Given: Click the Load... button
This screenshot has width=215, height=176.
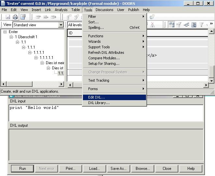Looking at the screenshot, I should pyautogui.click(x=94, y=169).
